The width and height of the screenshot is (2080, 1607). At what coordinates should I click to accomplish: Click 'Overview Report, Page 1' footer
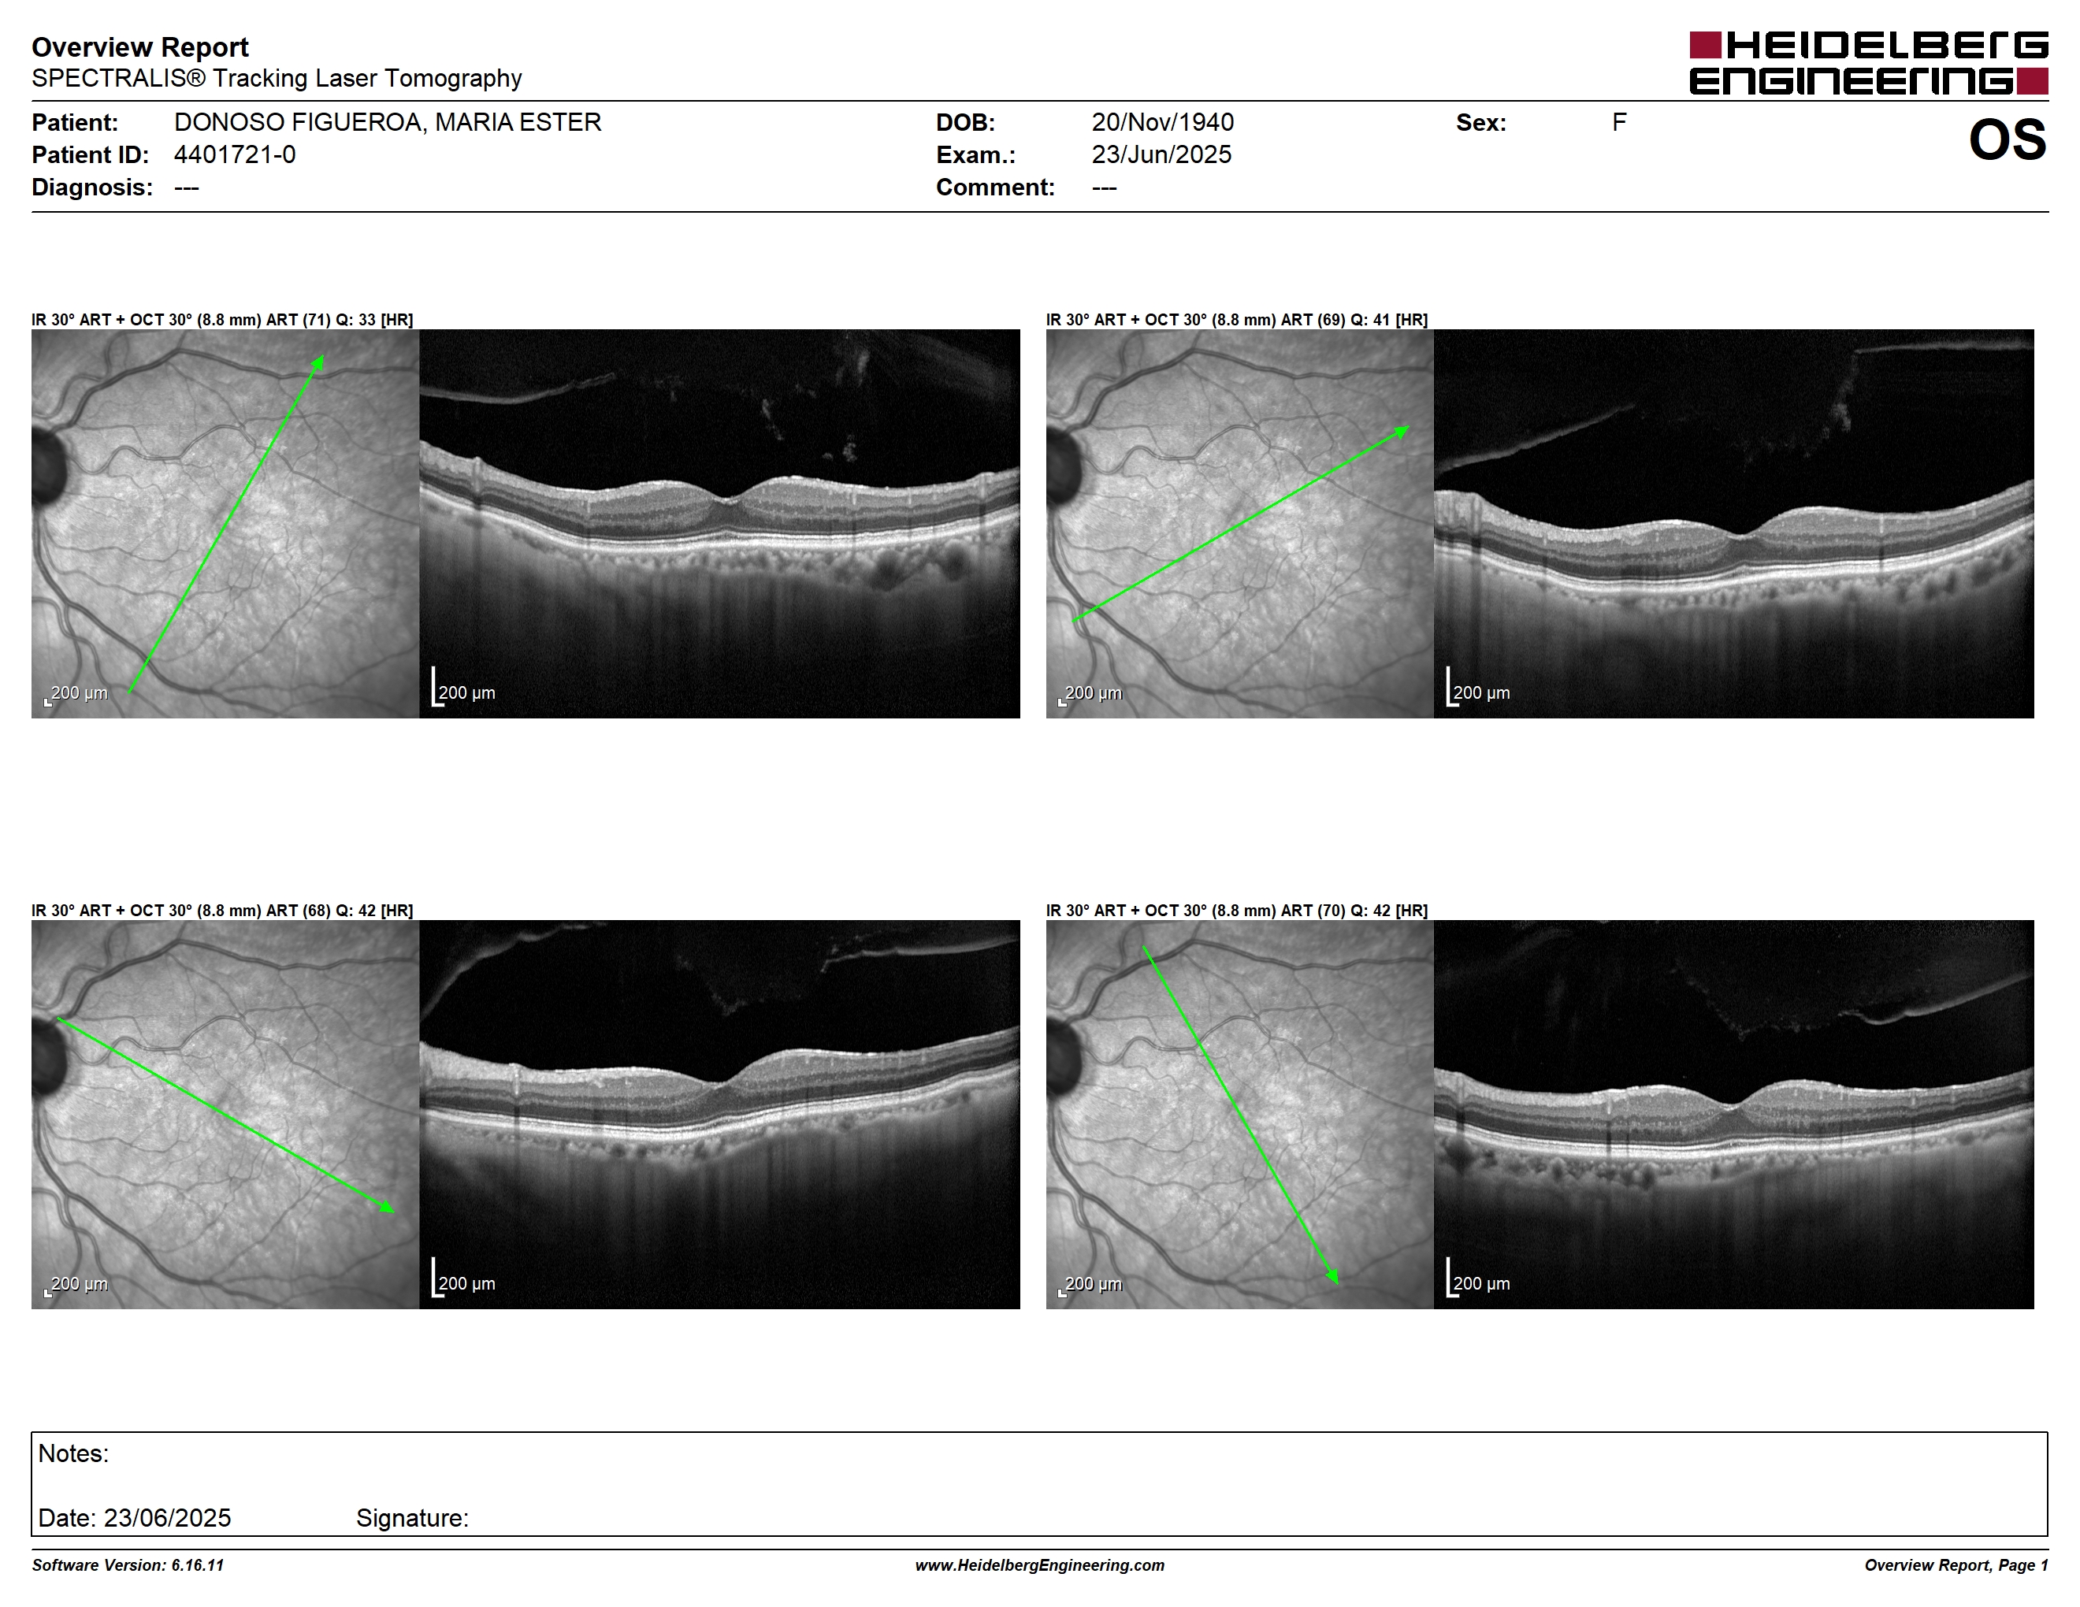point(1956,1565)
